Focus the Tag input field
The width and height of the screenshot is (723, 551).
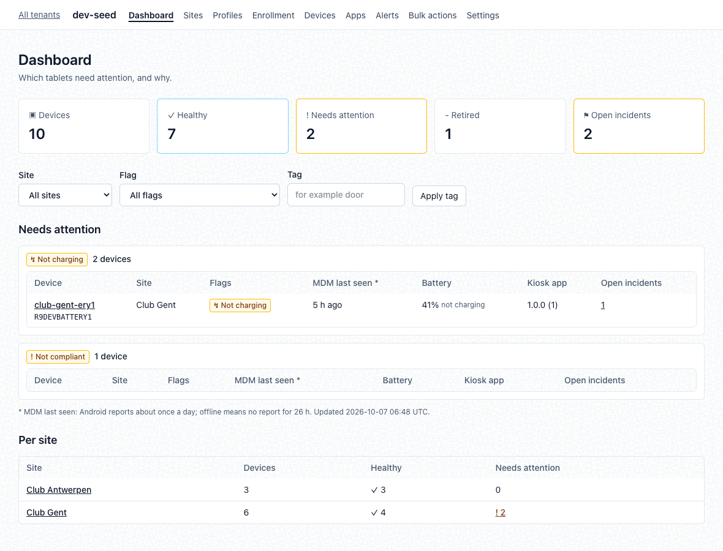(x=346, y=195)
